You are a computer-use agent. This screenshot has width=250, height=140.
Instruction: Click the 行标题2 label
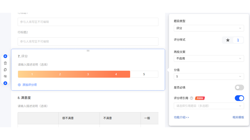point(22,32)
